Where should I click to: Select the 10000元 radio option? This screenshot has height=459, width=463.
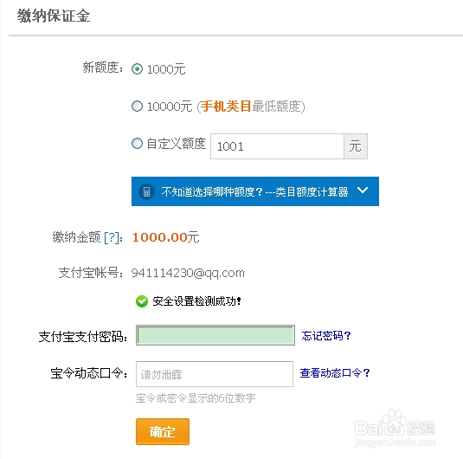pyautogui.click(x=137, y=107)
